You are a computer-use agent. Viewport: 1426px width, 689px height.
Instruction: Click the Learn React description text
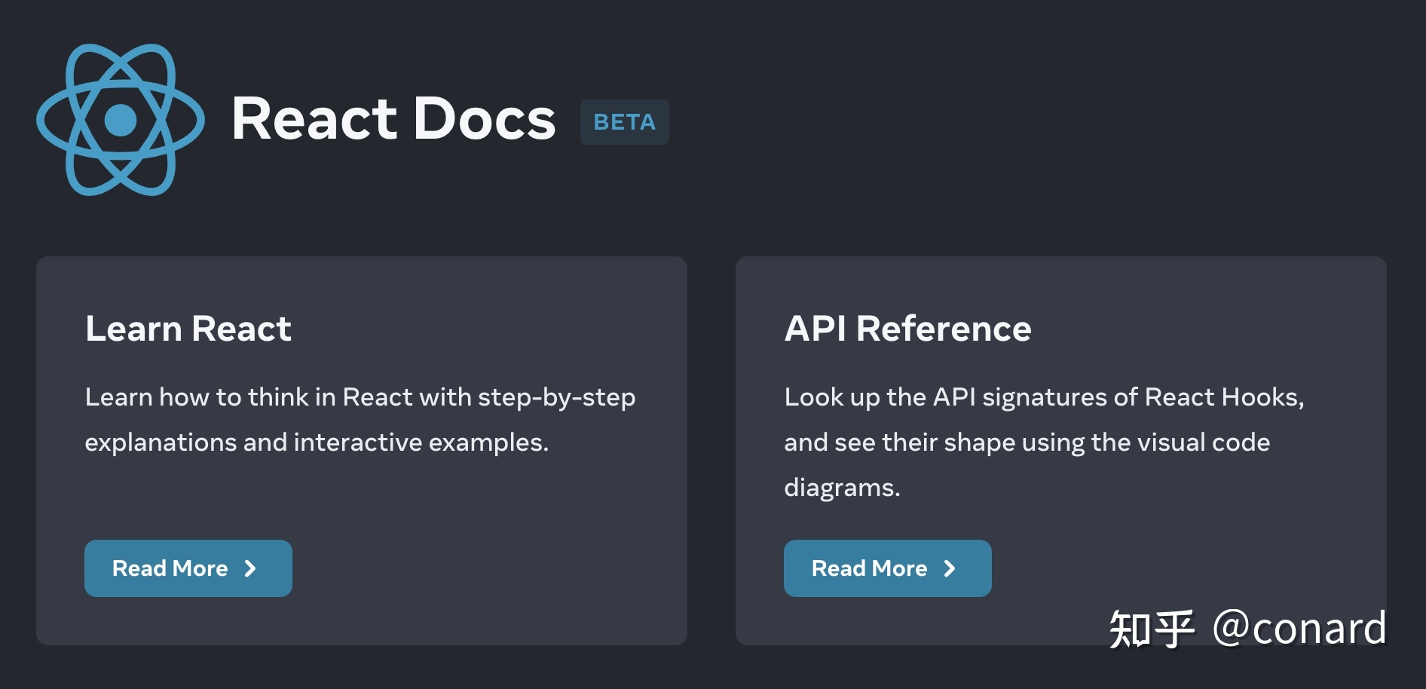(x=360, y=420)
